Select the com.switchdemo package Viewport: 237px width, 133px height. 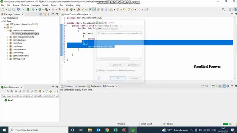[21, 56]
